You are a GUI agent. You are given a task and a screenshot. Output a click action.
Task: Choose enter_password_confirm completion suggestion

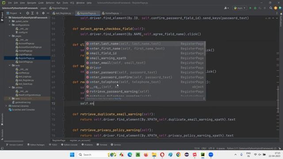145,77
